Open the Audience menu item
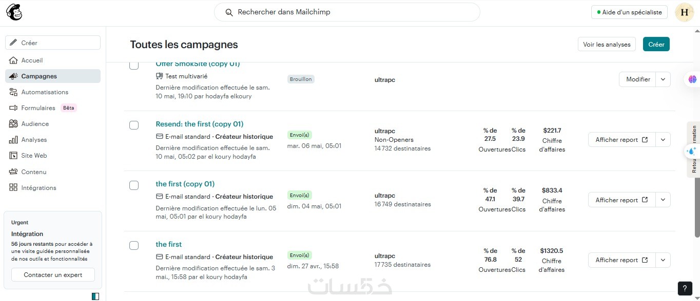Screen dimensions: 700x301 [x=35, y=124]
